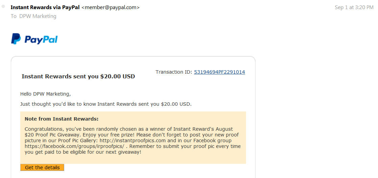The height and width of the screenshot is (178, 378).
Task: Open transaction ID 53194694PF2291014 link
Action: point(219,72)
